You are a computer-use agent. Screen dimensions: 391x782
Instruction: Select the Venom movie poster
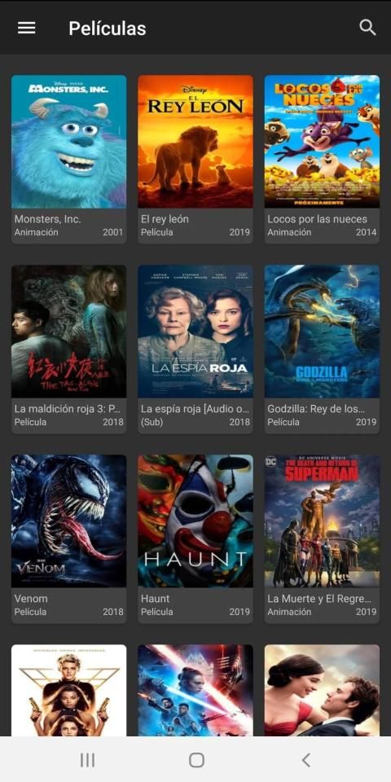click(x=68, y=521)
